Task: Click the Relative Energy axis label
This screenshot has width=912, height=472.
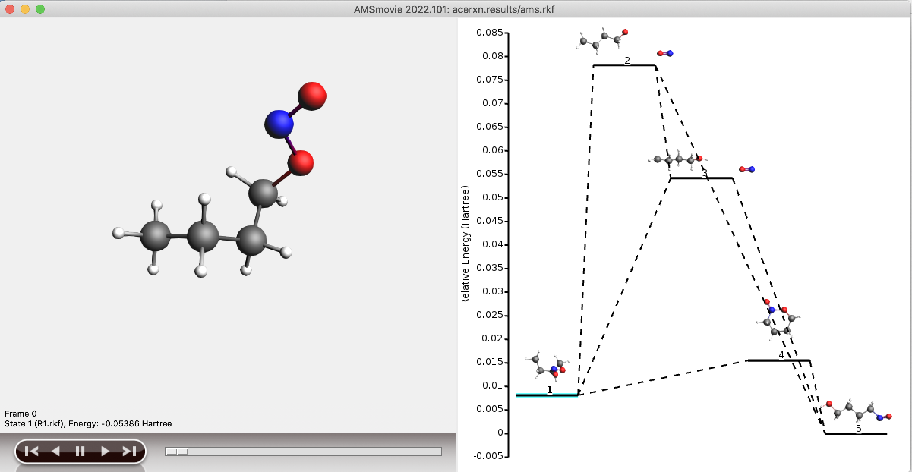Action: coord(465,245)
